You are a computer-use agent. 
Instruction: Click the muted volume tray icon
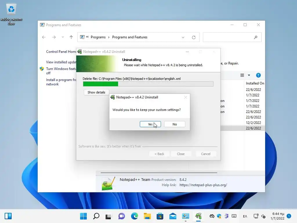click(x=263, y=216)
